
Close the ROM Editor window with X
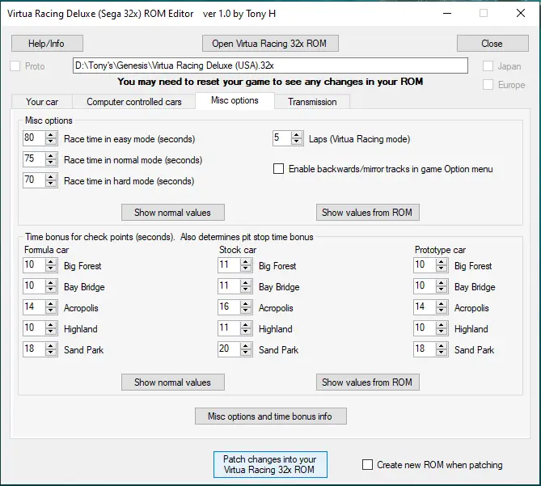pyautogui.click(x=521, y=14)
